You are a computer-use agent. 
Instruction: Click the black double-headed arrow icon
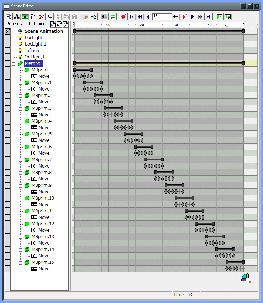(x=175, y=17)
